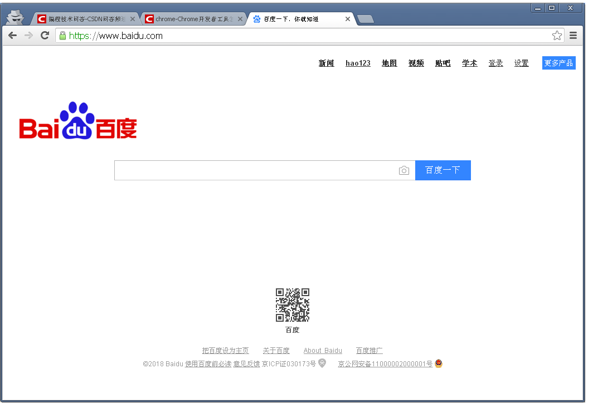The height and width of the screenshot is (403, 593).
Task: Click the green padlock security icon
Action: [63, 36]
